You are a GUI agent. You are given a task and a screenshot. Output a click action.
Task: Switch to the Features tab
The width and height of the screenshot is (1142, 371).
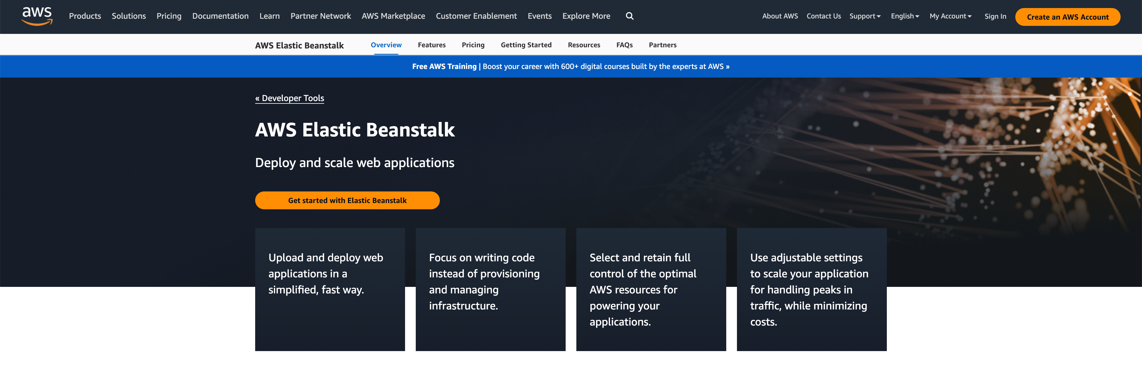(431, 45)
